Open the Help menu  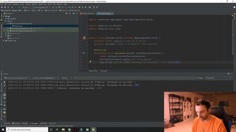65,4
